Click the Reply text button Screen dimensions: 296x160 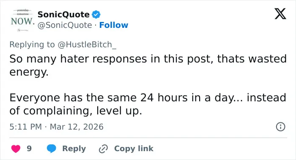tap(74, 149)
